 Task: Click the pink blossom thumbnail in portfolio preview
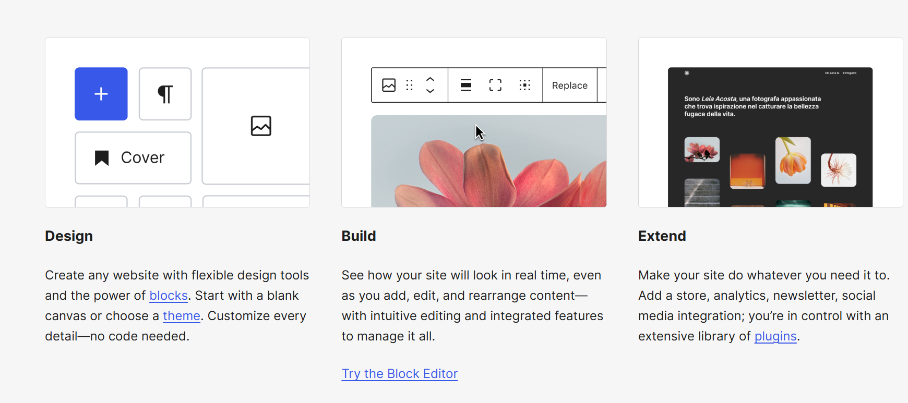702,150
